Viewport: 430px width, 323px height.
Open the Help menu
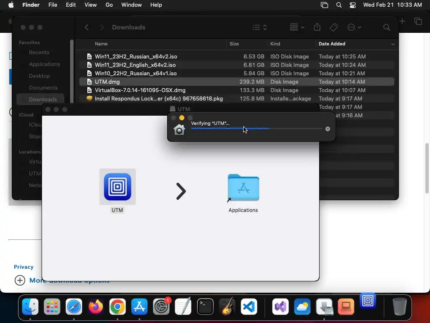point(156,5)
